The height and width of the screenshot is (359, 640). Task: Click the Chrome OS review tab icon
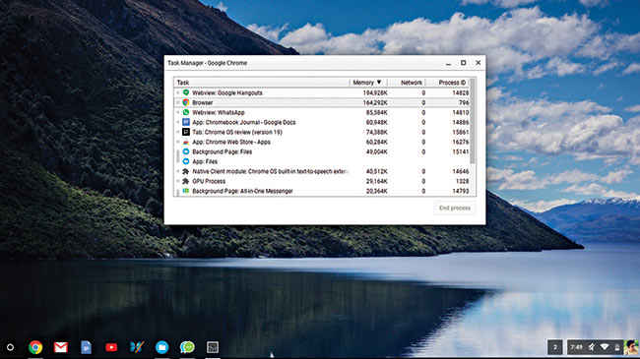(x=186, y=132)
